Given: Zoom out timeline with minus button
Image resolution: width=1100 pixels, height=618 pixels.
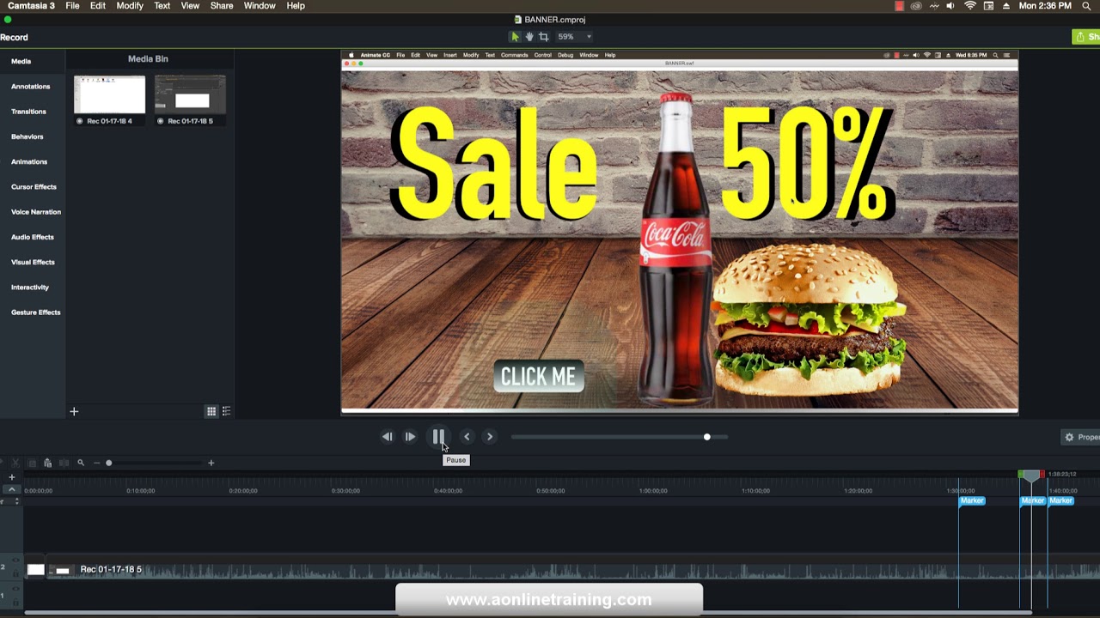Looking at the screenshot, I should point(96,463).
